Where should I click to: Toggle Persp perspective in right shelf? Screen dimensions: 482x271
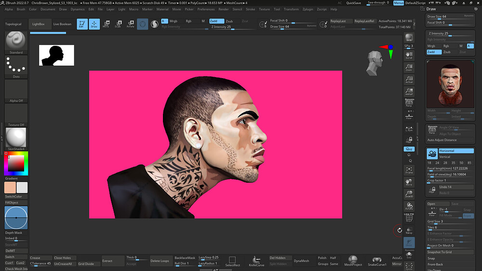(409, 103)
